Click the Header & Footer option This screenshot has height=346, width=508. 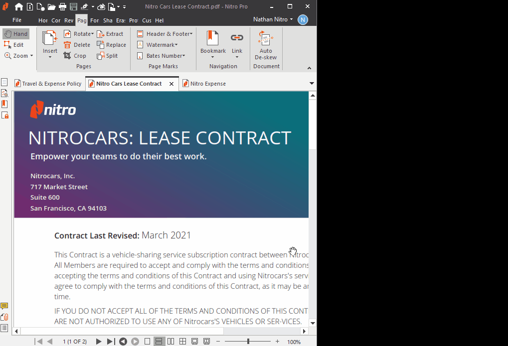click(x=165, y=33)
